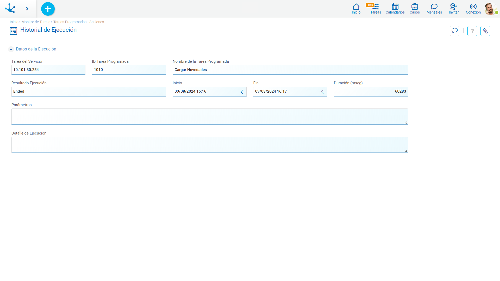Click Monitor de Tareas breadcrumb
Image resolution: width=500 pixels, height=281 pixels.
pos(36,22)
